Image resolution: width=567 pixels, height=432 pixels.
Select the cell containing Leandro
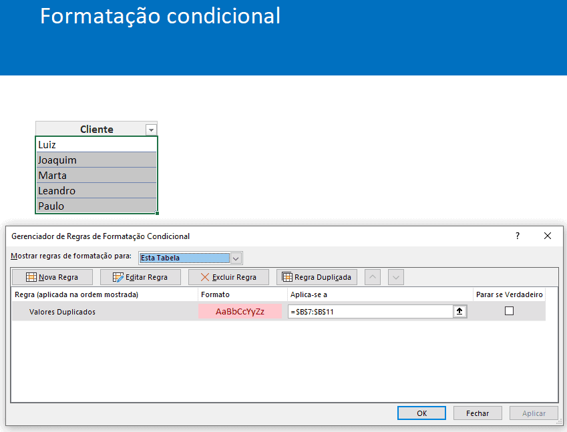[97, 190]
